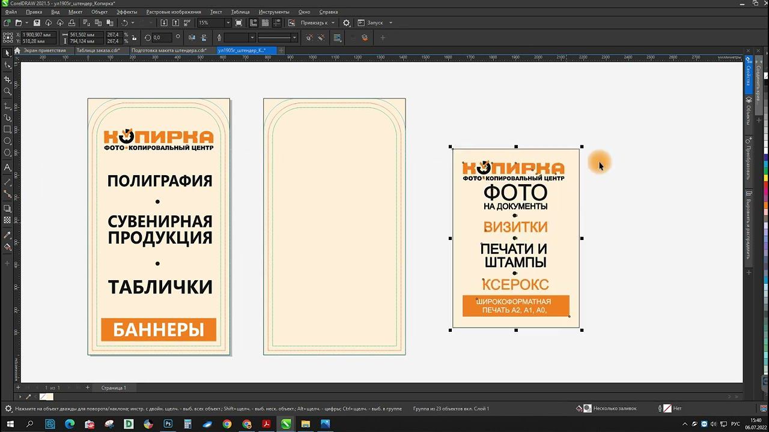The image size is (769, 432).
Task: Click the outline color indicator Нет
Action: tap(670, 409)
